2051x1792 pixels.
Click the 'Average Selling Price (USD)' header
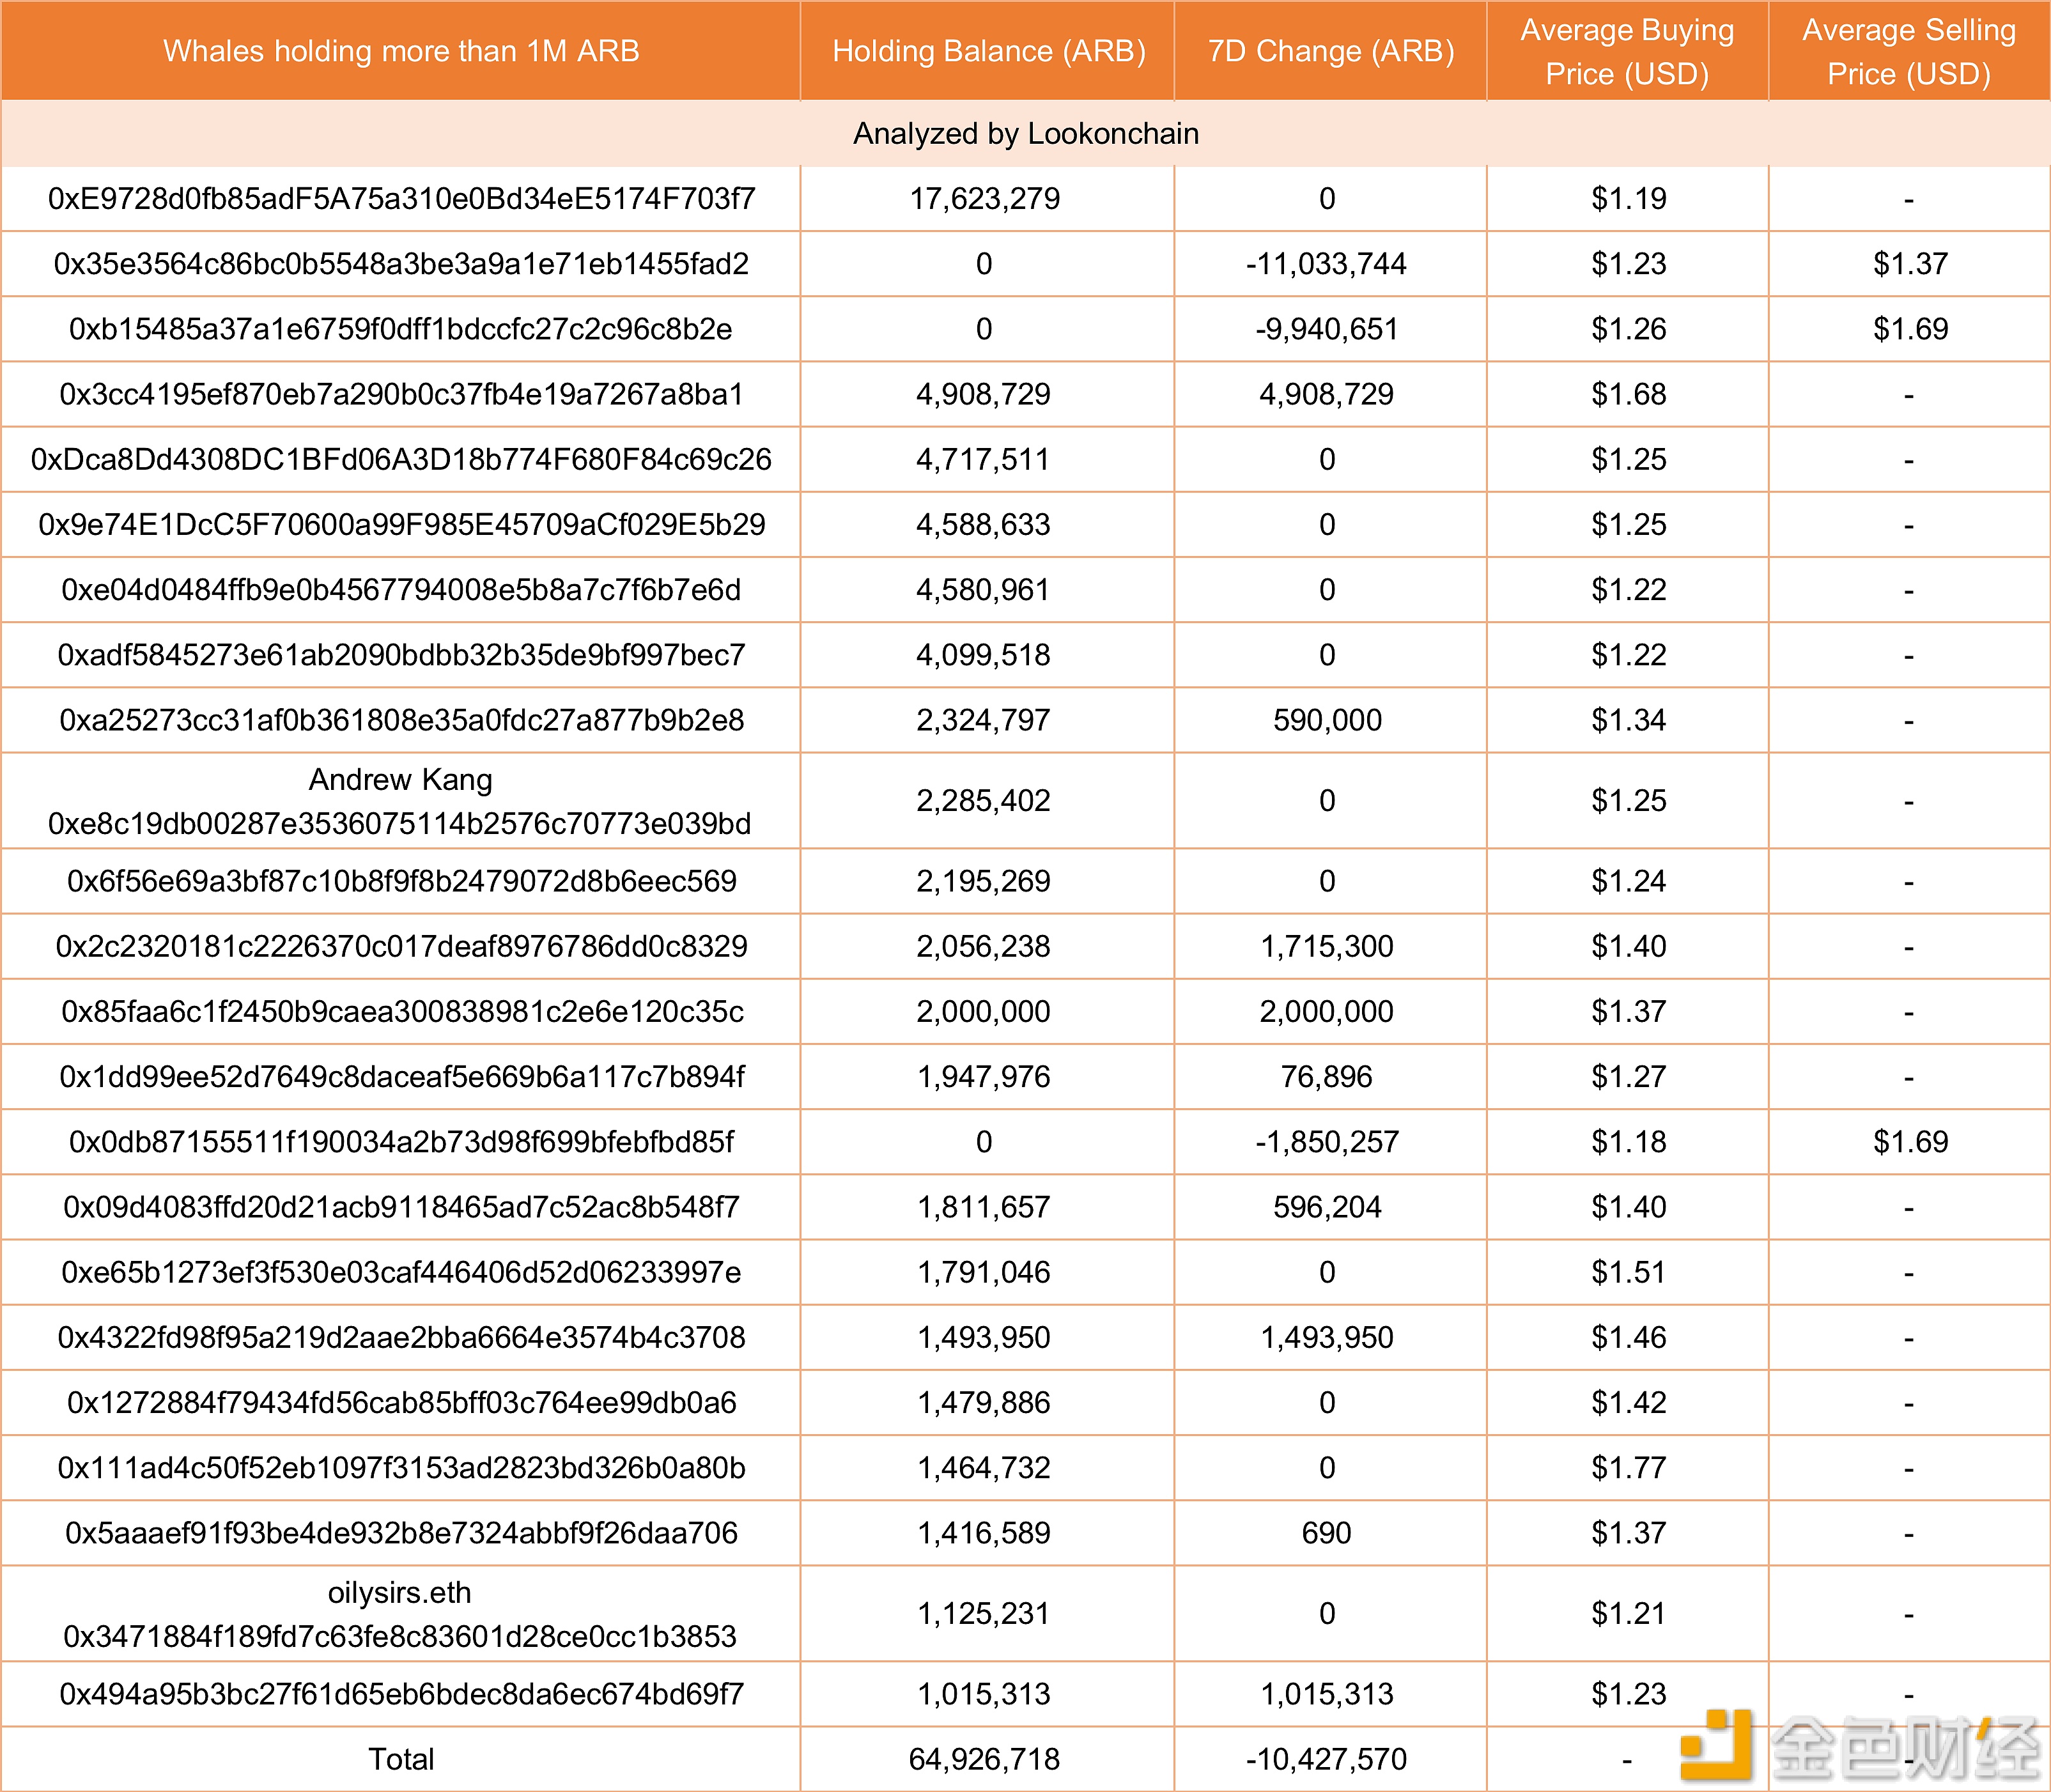(x=1908, y=51)
